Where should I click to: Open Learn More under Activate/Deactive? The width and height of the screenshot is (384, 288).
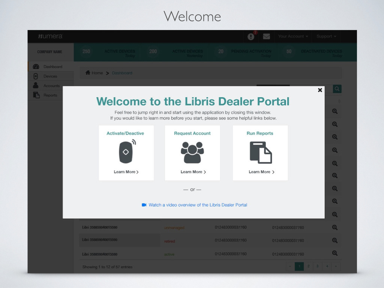pyautogui.click(x=126, y=172)
